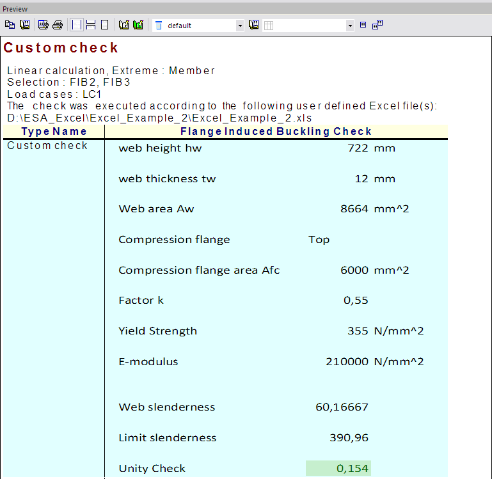Click 'Compression flange area Afc' label

click(x=199, y=271)
